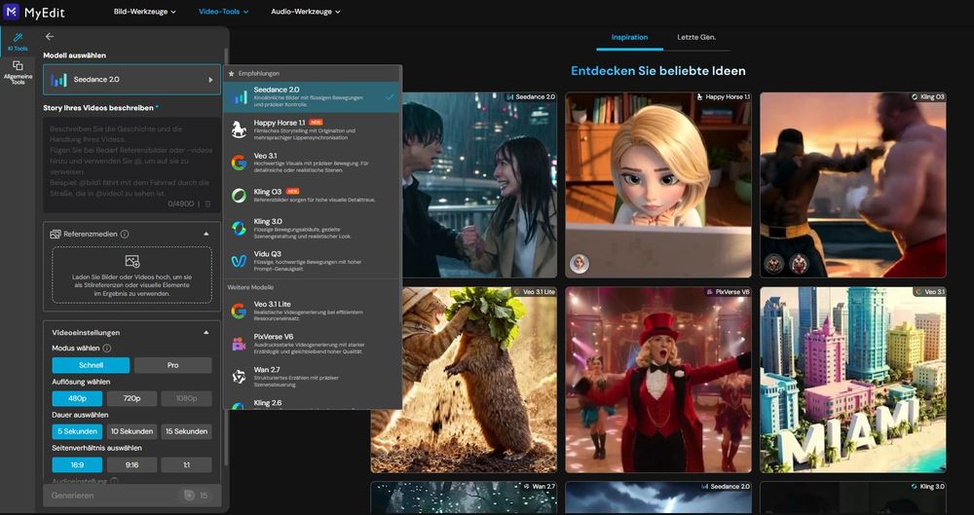Choose Veo 3.1 Lite from Weitere Modelle

click(x=313, y=311)
